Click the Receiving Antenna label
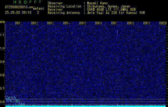The width and height of the screenshot is (168, 107). pos(64,13)
